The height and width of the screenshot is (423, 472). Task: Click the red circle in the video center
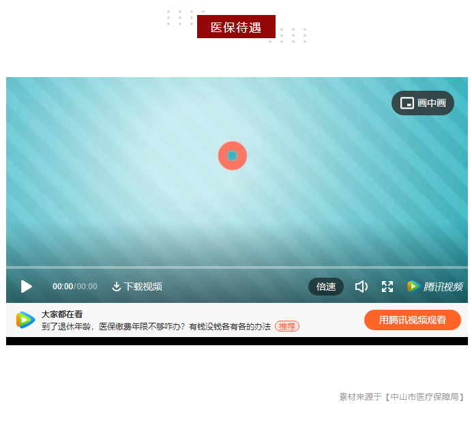click(x=233, y=156)
